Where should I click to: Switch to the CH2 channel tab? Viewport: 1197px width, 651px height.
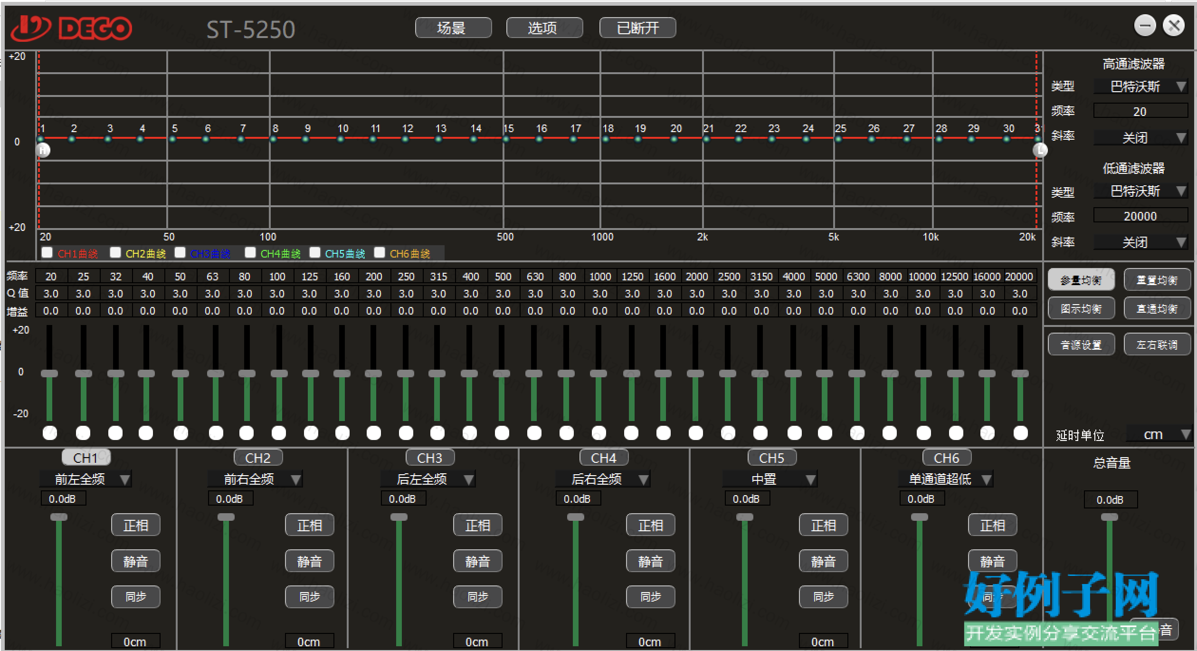258,458
